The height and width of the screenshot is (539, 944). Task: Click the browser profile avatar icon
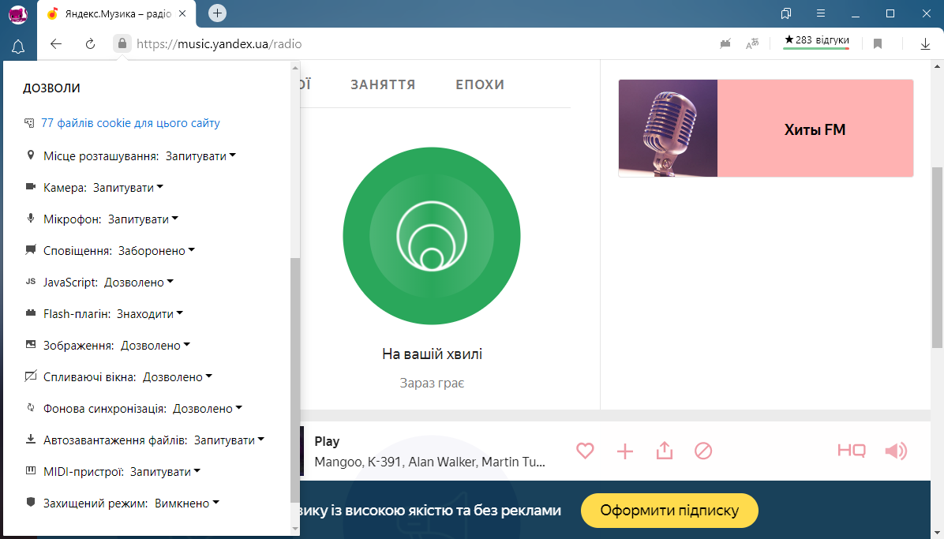click(x=18, y=14)
